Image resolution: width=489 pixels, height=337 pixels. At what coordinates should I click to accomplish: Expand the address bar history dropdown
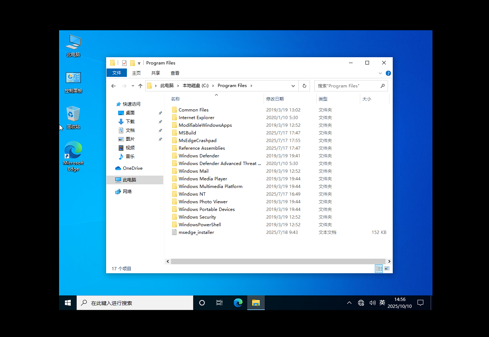[293, 86]
